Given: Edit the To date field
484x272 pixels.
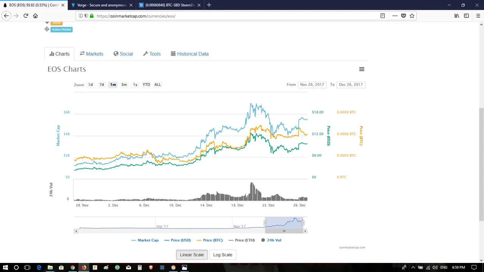Looking at the screenshot, I should 351,85.
